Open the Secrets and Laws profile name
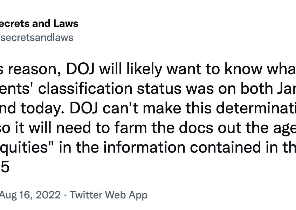The width and height of the screenshot is (296, 210). point(39,23)
